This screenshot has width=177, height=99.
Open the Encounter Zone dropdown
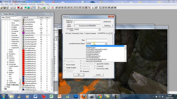click(99, 29)
